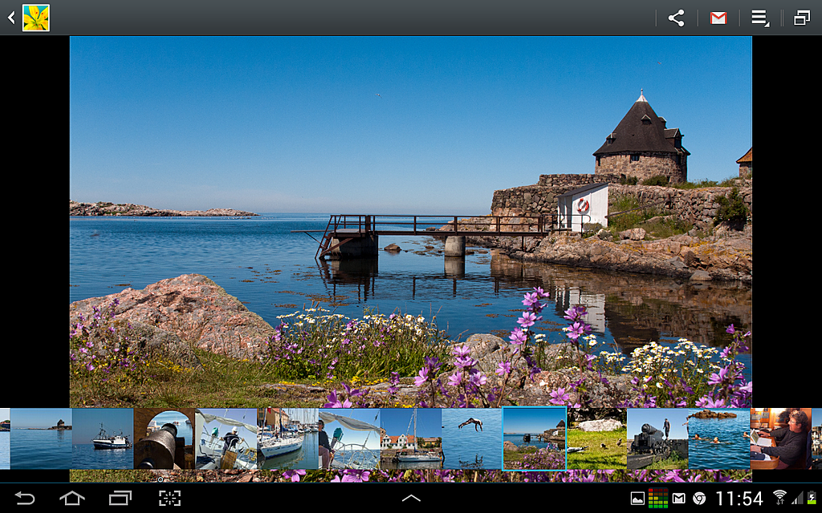The image size is (822, 513).
Task: Tap the Wi-Fi status icon
Action: click(x=779, y=497)
